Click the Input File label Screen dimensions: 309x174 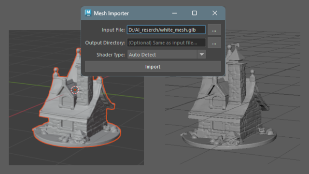point(113,30)
